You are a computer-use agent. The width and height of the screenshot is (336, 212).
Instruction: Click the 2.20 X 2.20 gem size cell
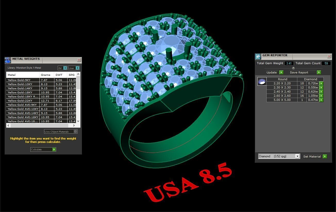[282, 84]
